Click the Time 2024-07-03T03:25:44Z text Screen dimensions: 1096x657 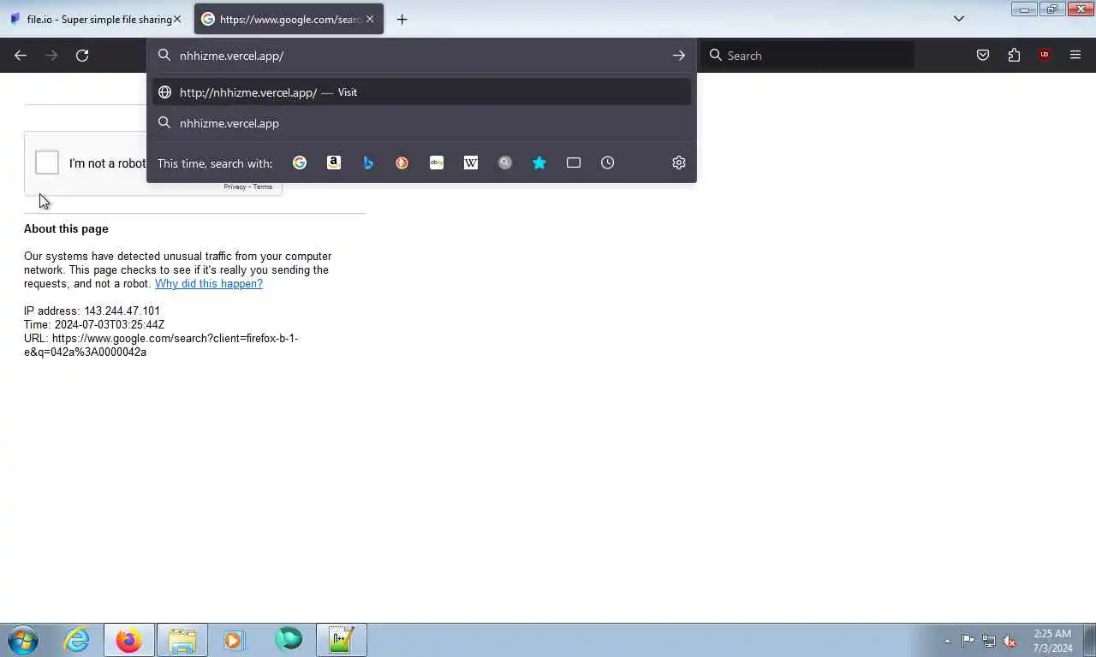coord(94,324)
